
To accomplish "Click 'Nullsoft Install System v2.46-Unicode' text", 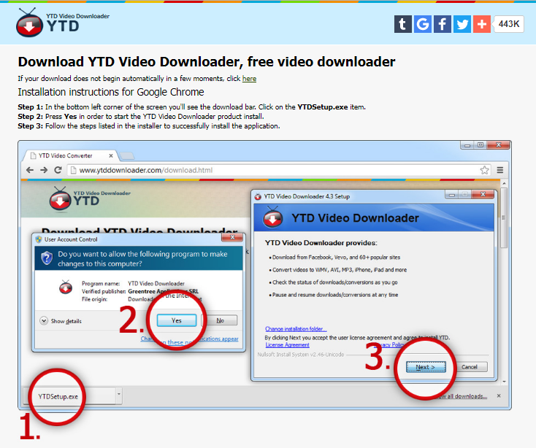I will click(300, 355).
